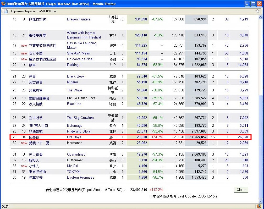Viewport: 264px width, 209px height.
Task: Click the Close button below the table
Action: point(241,190)
